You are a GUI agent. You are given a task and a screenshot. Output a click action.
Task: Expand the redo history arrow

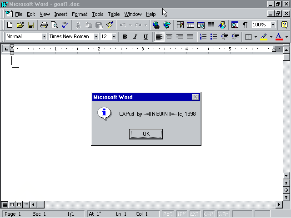[145, 25]
